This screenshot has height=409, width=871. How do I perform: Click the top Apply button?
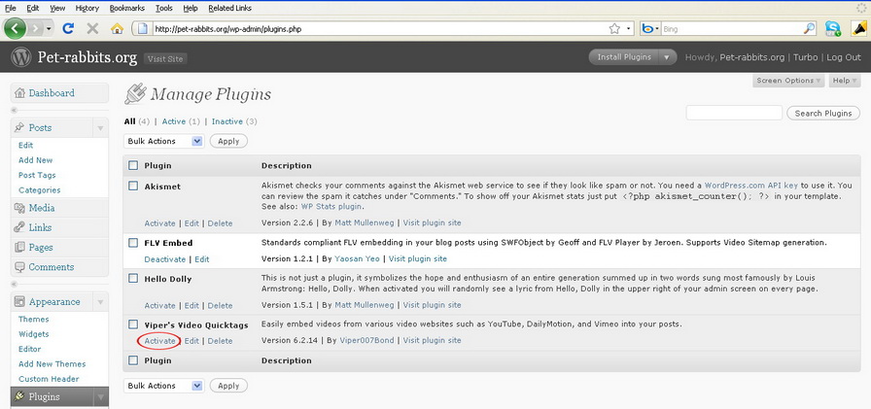(228, 141)
